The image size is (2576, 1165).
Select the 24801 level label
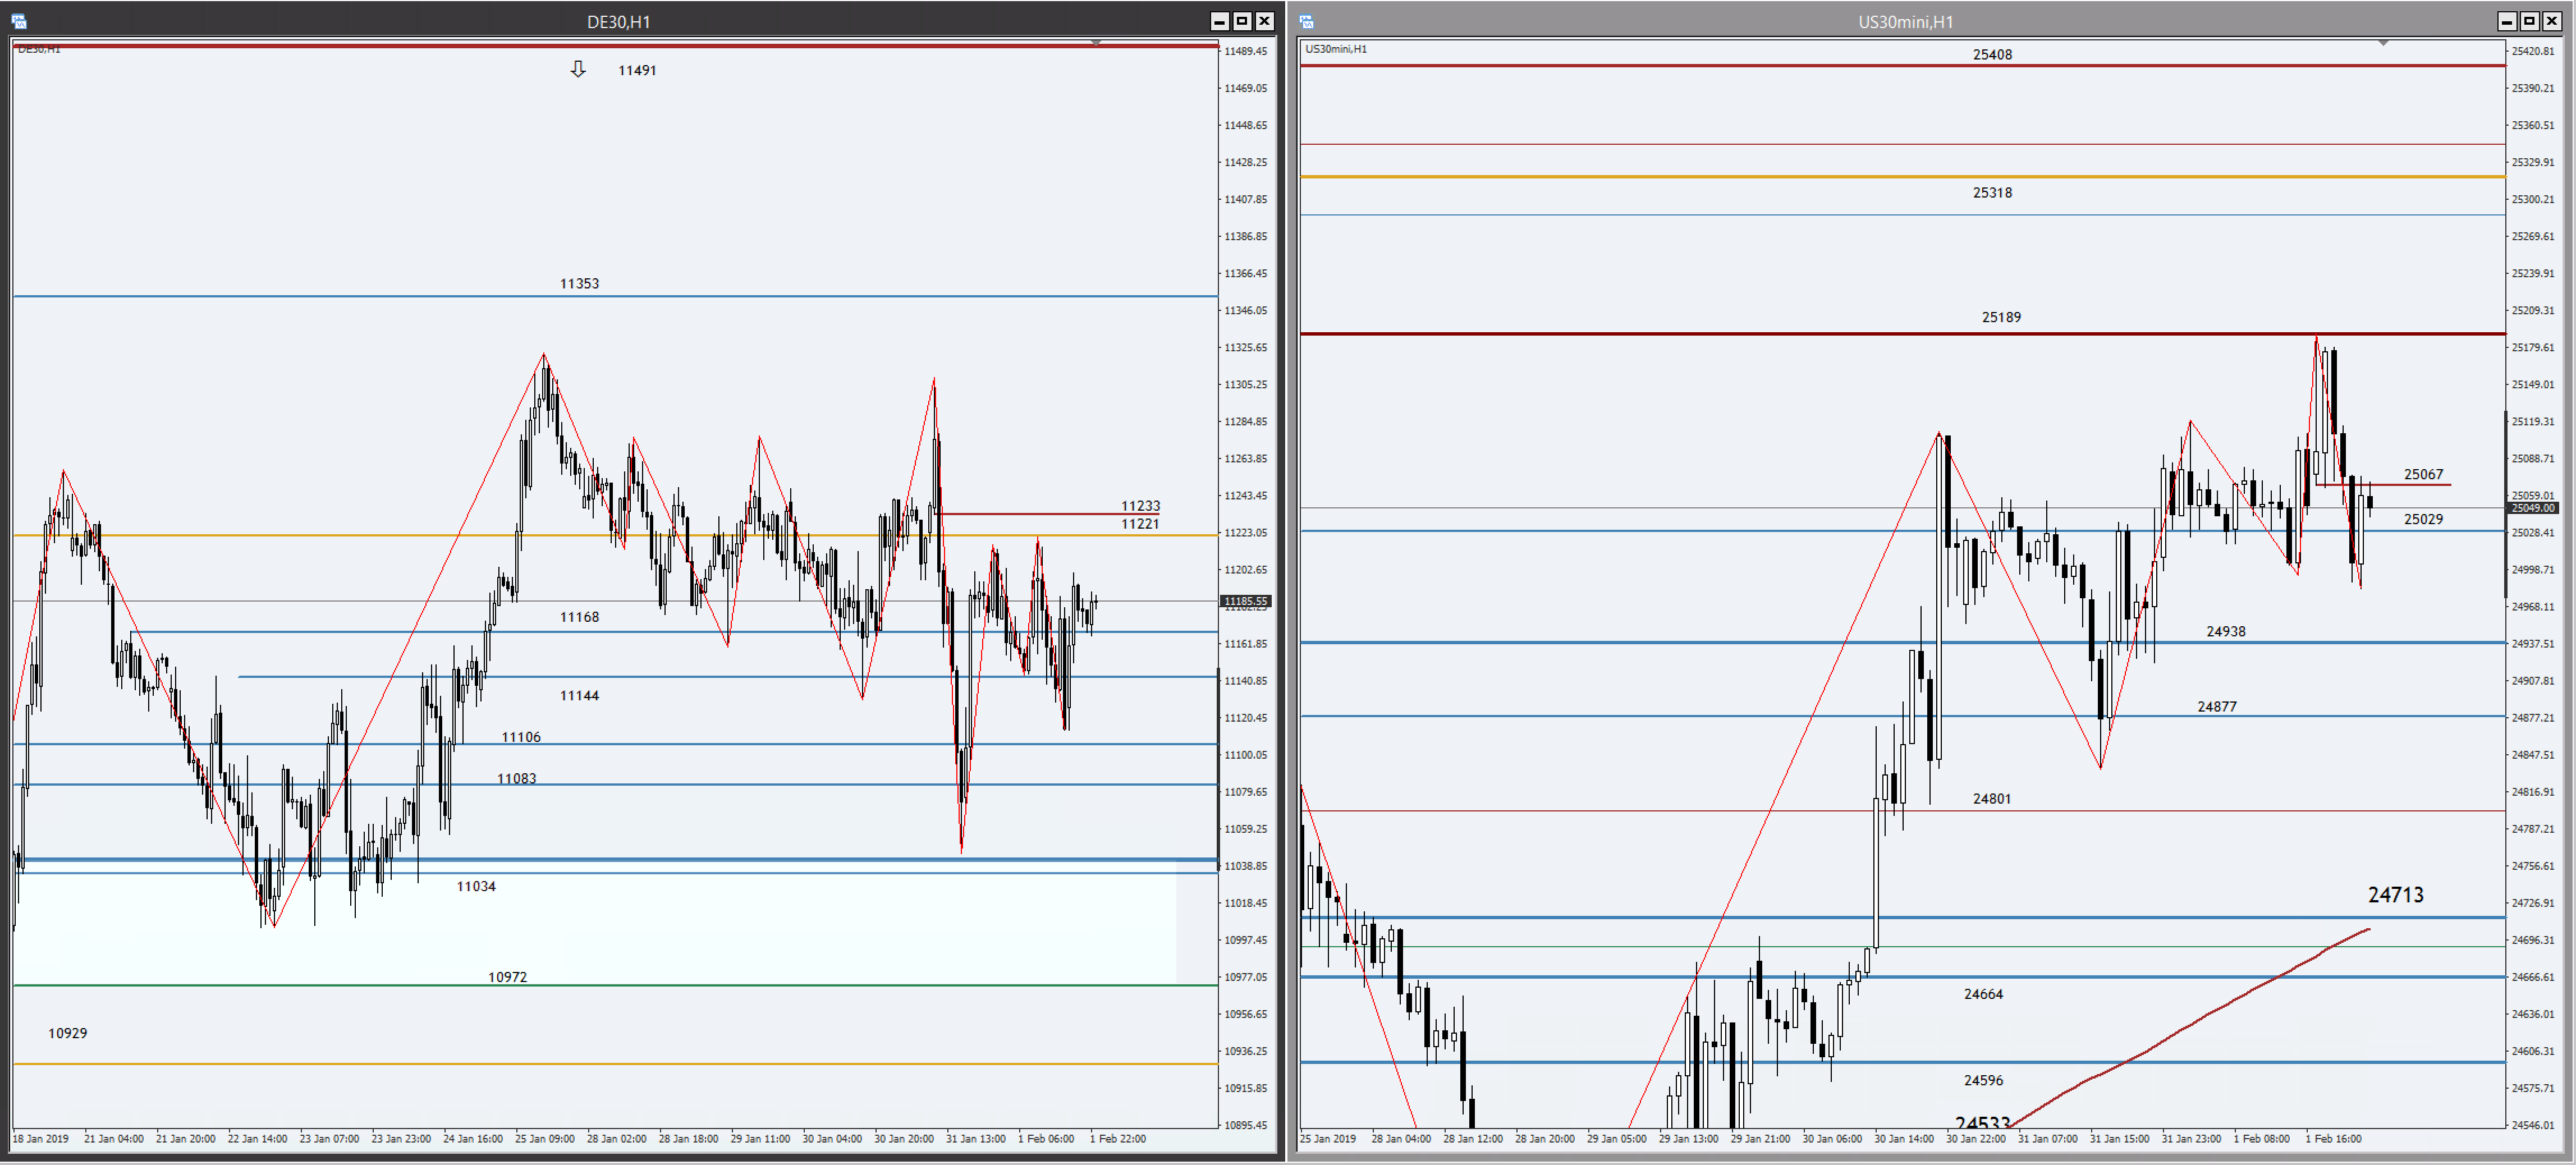point(1991,799)
